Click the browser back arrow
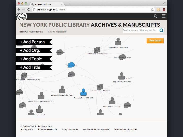This screenshot has width=183, height=137. point(19,10)
